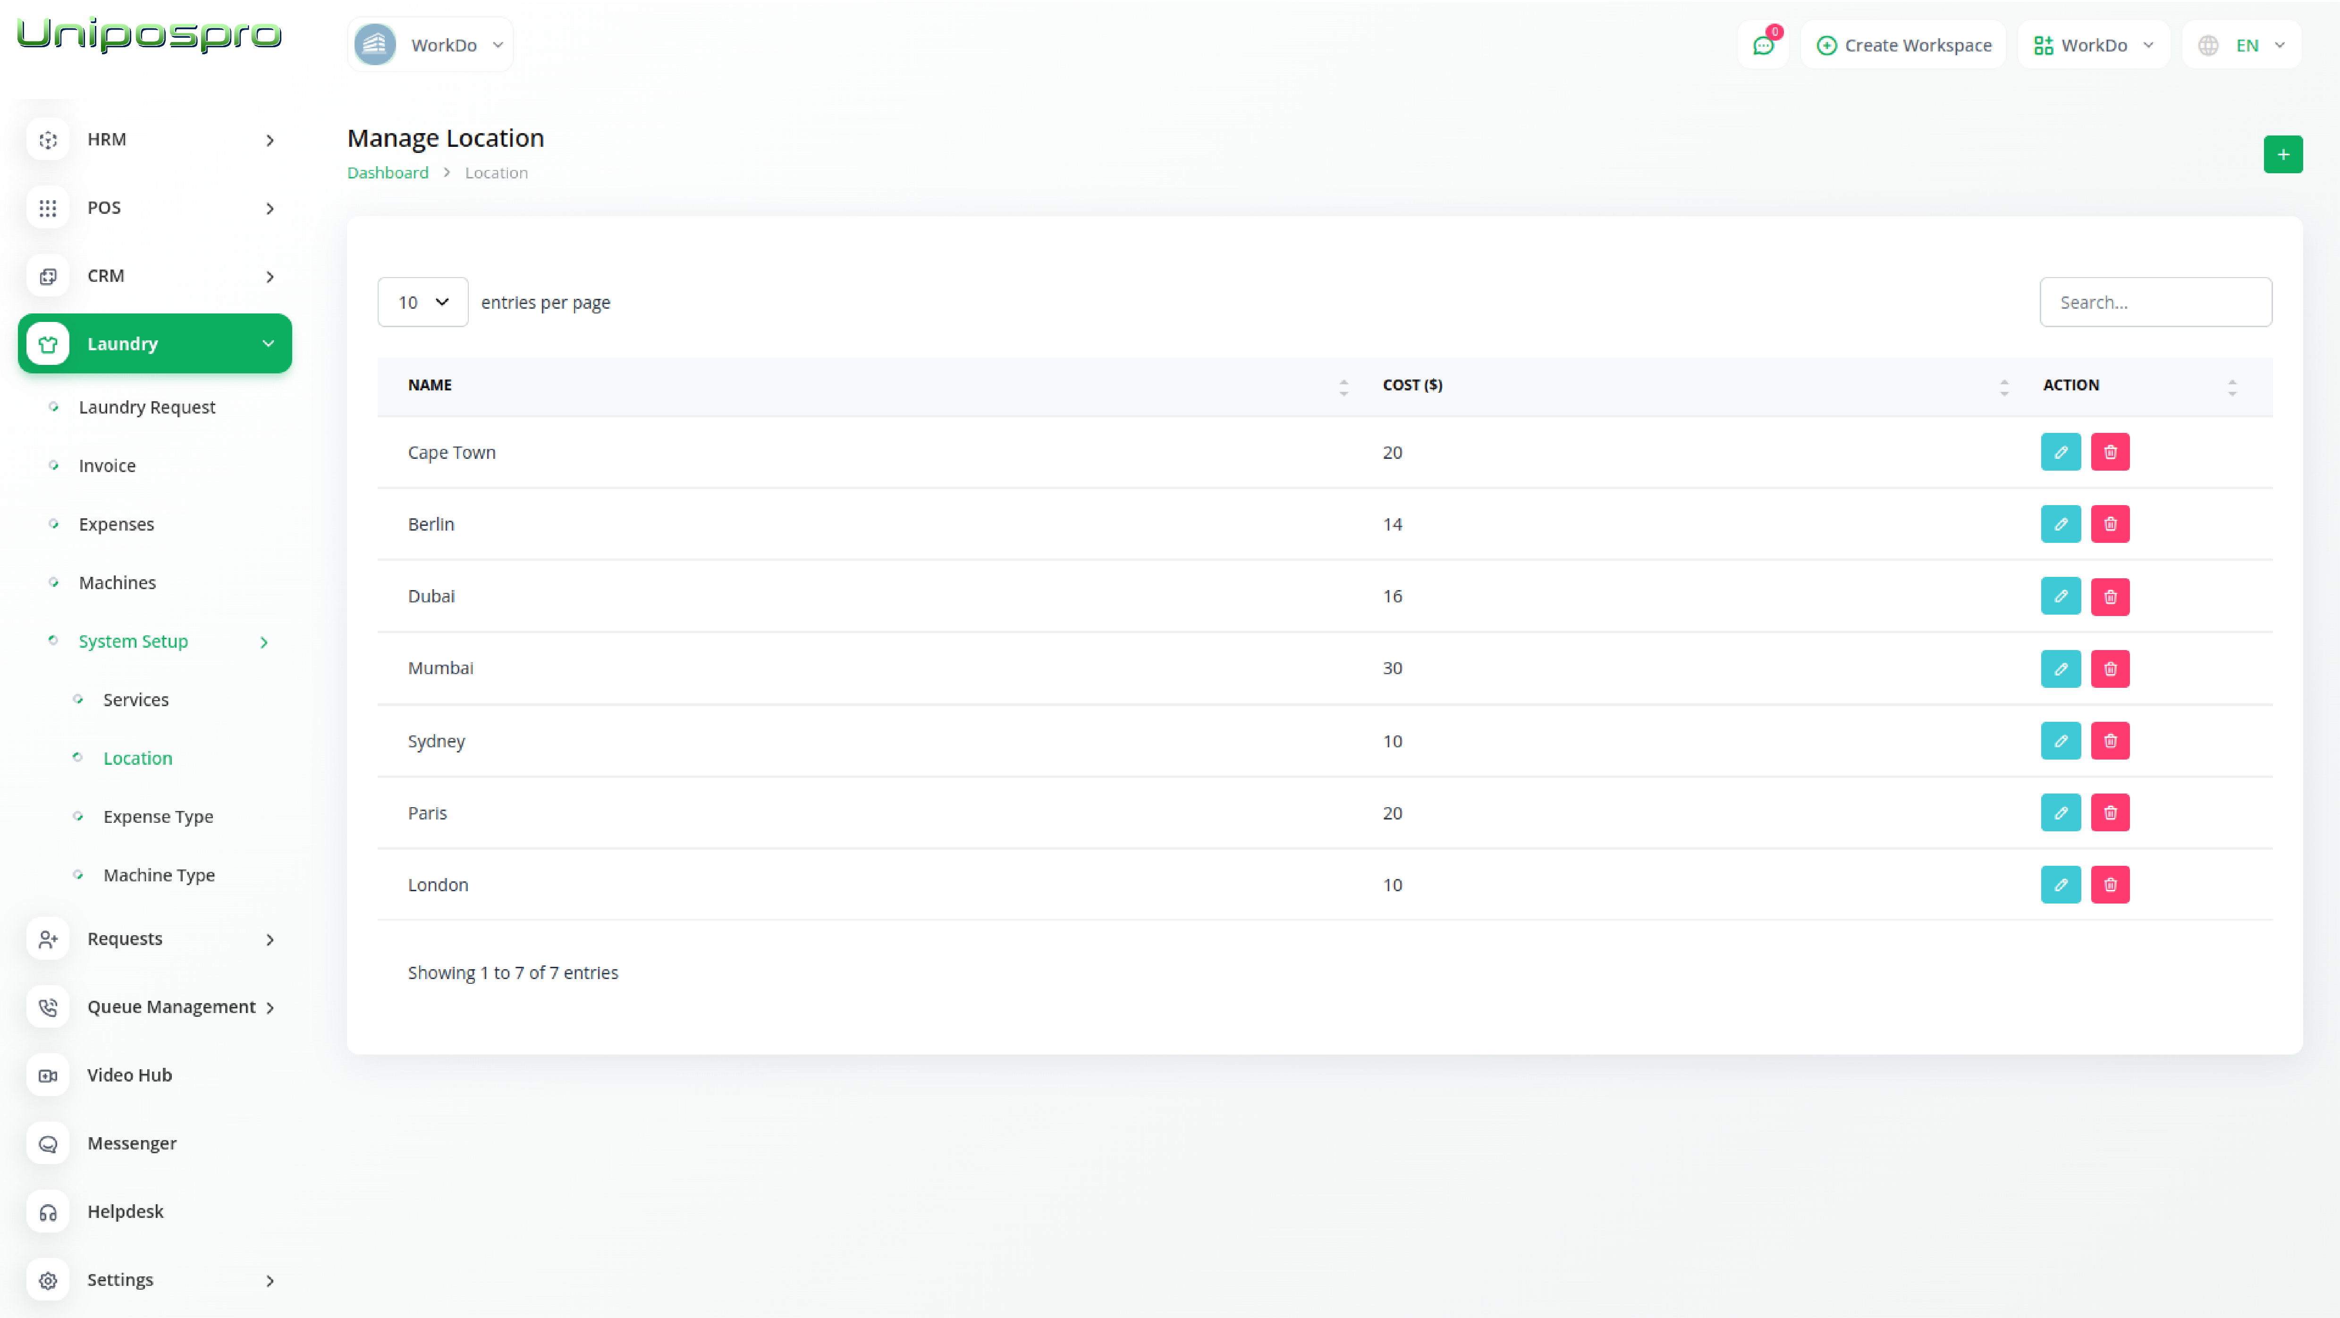Viewport: 2340px width, 1318px height.
Task: Go to Laundry Request page
Action: pyautogui.click(x=146, y=407)
